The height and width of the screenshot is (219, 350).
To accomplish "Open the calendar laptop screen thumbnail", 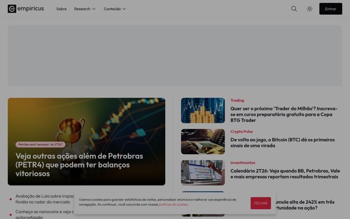I will (203, 172).
